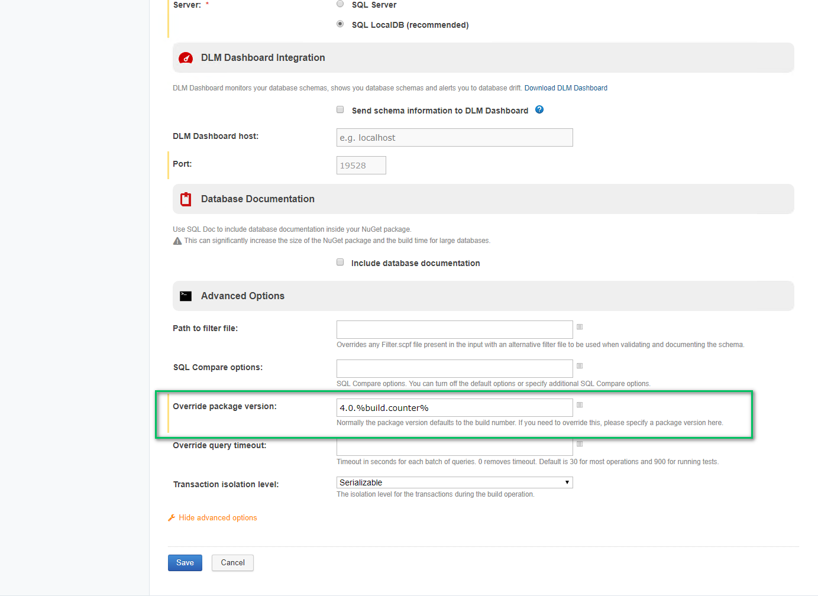
Task: Open parameter picker next to SQL Compare options
Action: (580, 366)
